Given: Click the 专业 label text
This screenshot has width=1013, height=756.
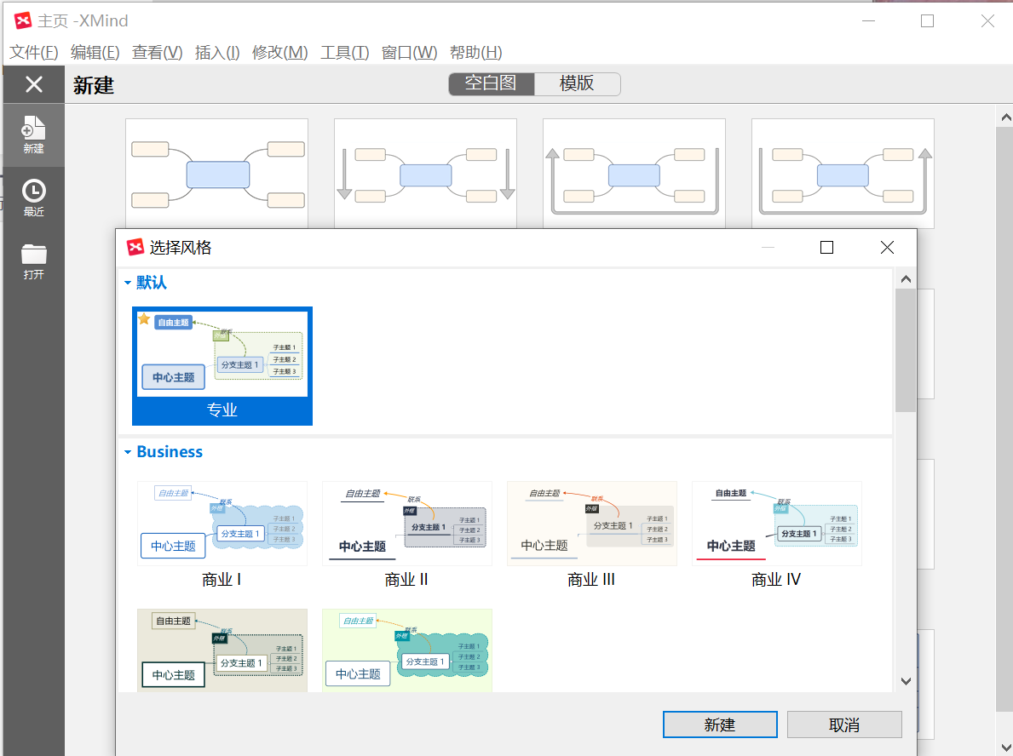Looking at the screenshot, I should pos(222,410).
